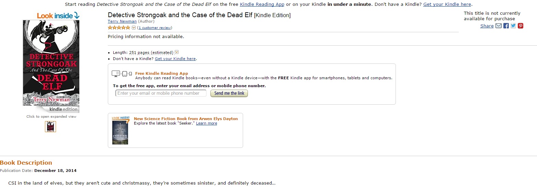
Task: Open the Terry Newman author link
Action: [x=122, y=21]
